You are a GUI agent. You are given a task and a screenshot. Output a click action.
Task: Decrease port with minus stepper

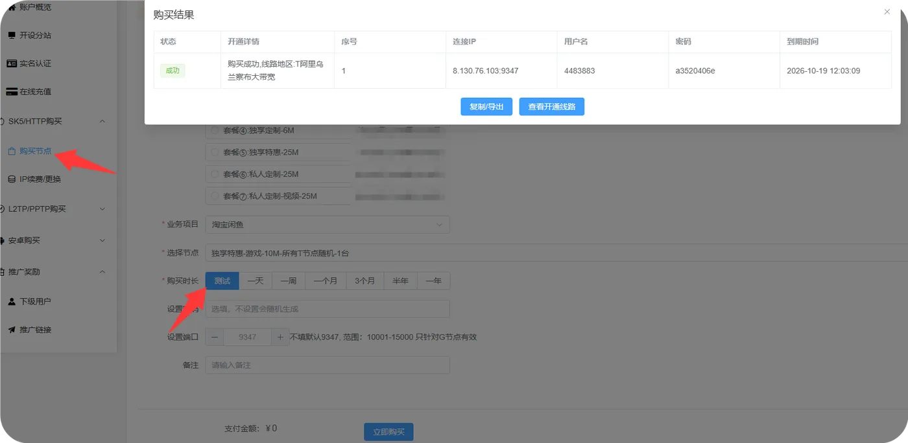point(214,337)
